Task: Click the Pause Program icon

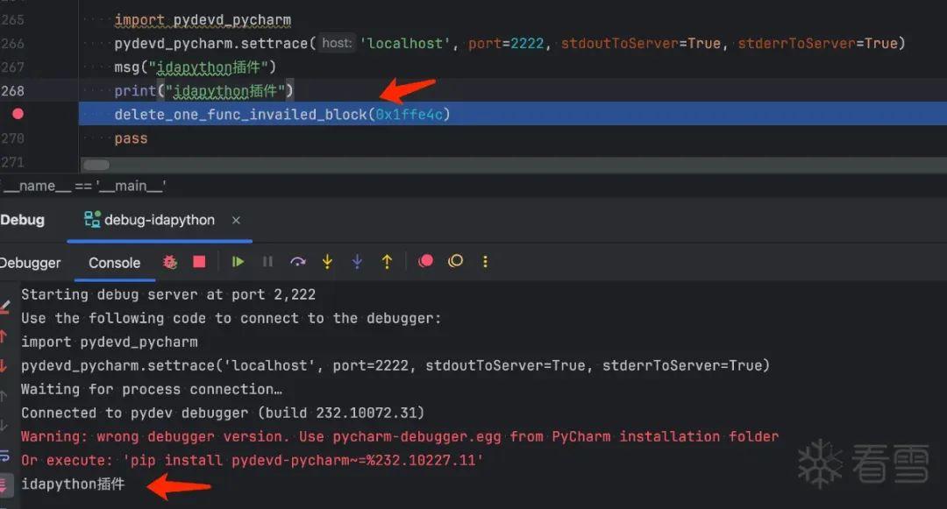Action: pyautogui.click(x=268, y=261)
